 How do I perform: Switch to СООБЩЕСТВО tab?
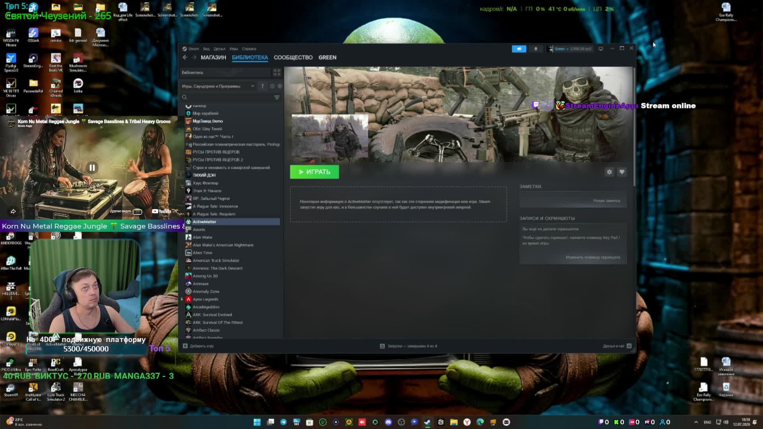click(x=293, y=58)
